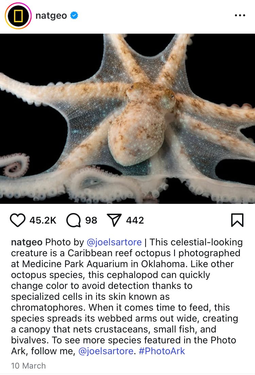
Task: Open the natgeo profile picture story ring
Action: point(18,16)
